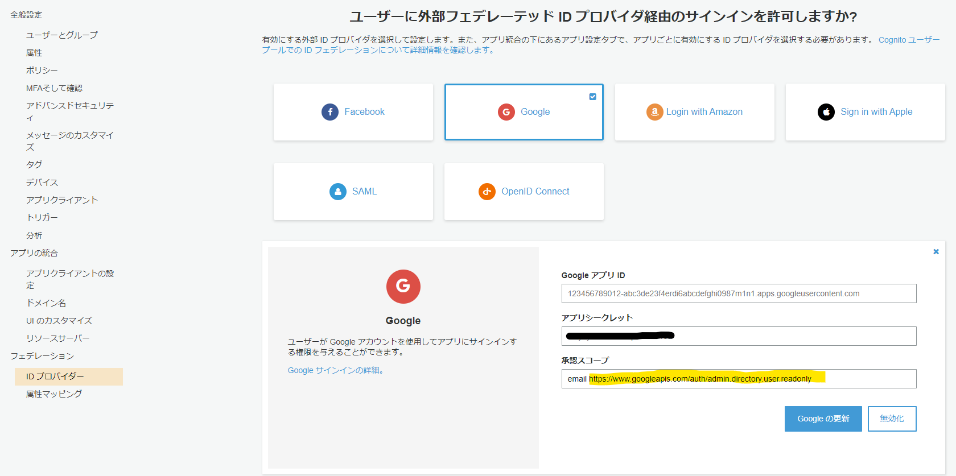Open デバイス in sidebar

click(x=42, y=183)
